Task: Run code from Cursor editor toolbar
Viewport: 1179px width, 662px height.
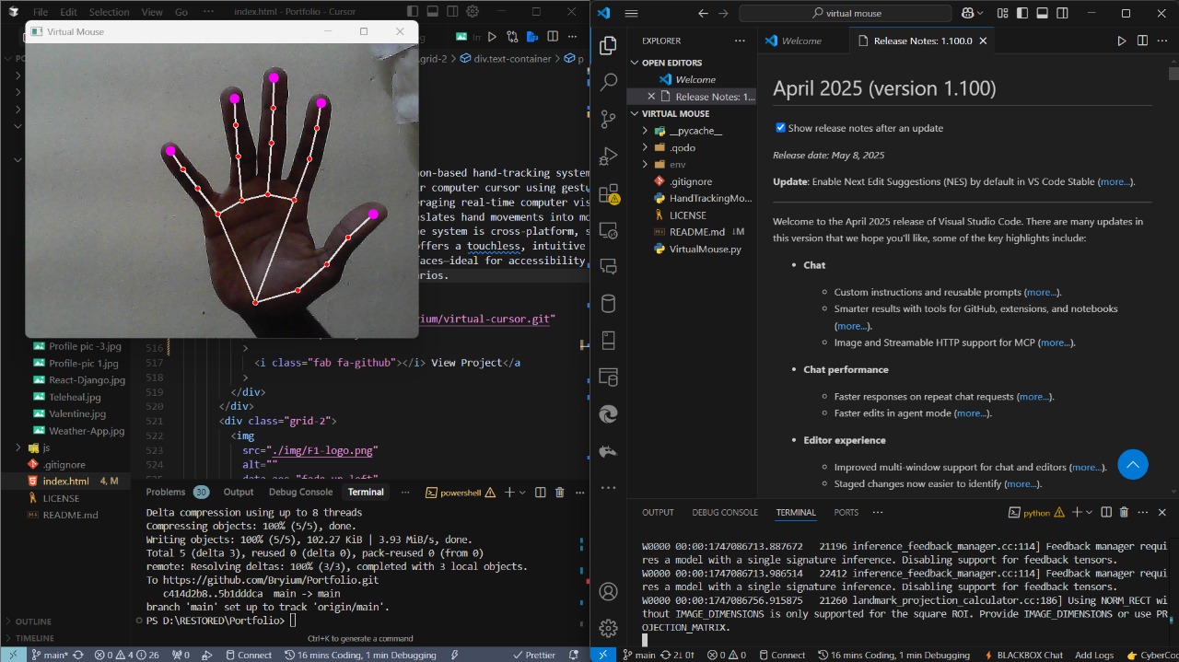Action: click(x=493, y=37)
